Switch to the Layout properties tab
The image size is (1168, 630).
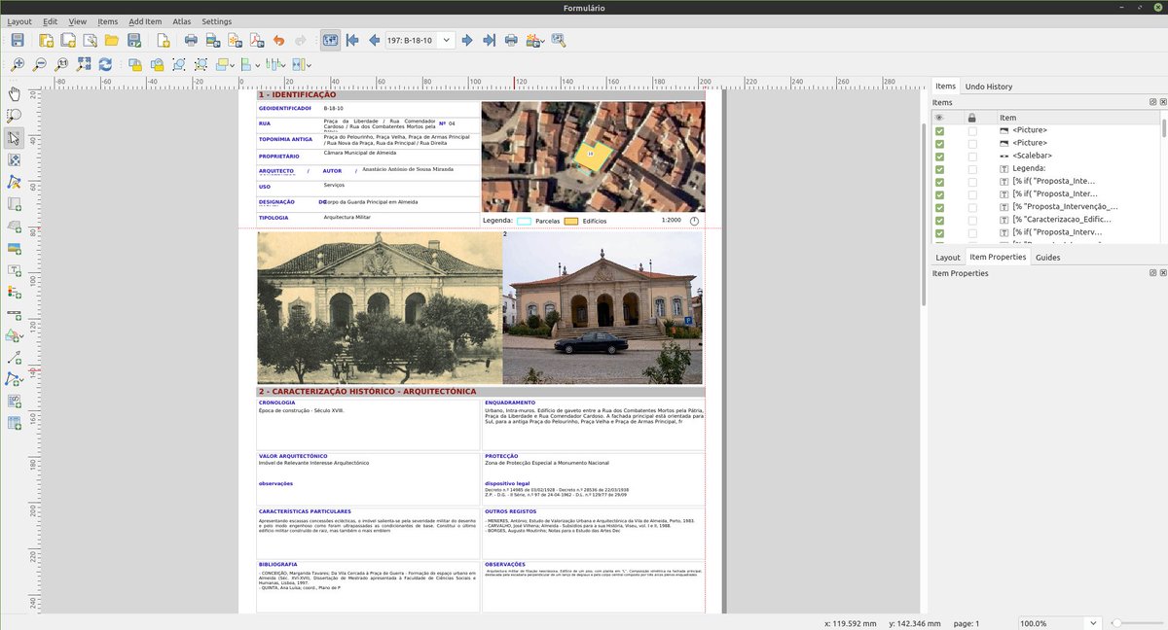pyautogui.click(x=948, y=258)
